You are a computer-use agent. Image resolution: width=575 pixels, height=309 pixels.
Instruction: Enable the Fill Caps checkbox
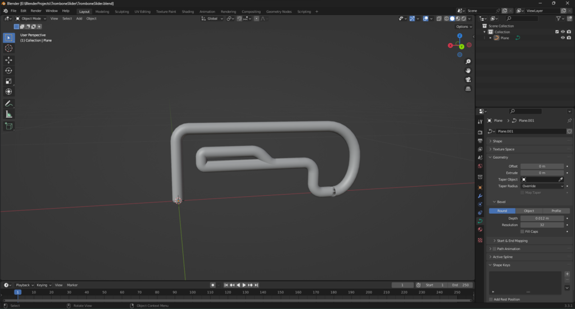pos(523,231)
